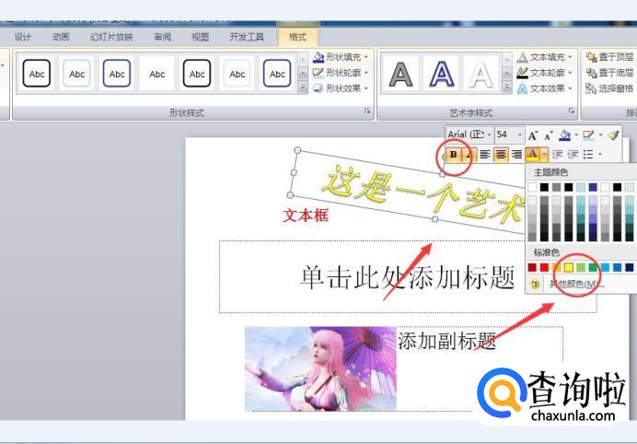Open the 形状效果 dropdown
The height and width of the screenshot is (444, 637).
point(341,88)
